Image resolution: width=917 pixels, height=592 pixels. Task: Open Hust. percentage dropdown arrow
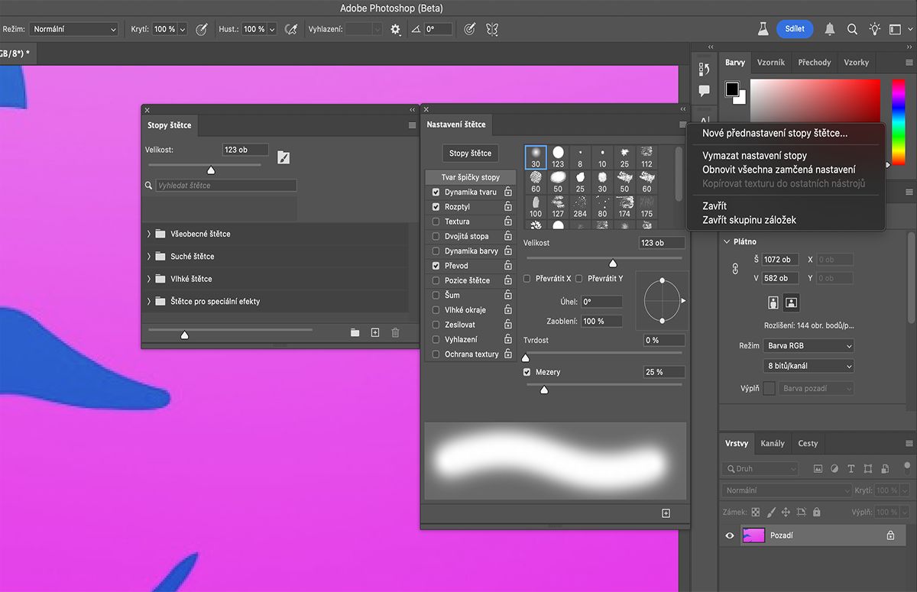pos(271,29)
